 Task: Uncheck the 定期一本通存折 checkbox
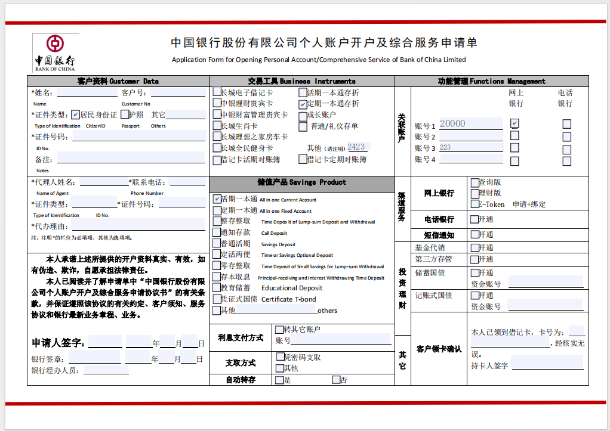pos(303,104)
